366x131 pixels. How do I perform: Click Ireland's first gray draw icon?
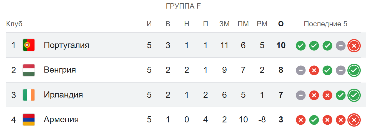(301, 95)
